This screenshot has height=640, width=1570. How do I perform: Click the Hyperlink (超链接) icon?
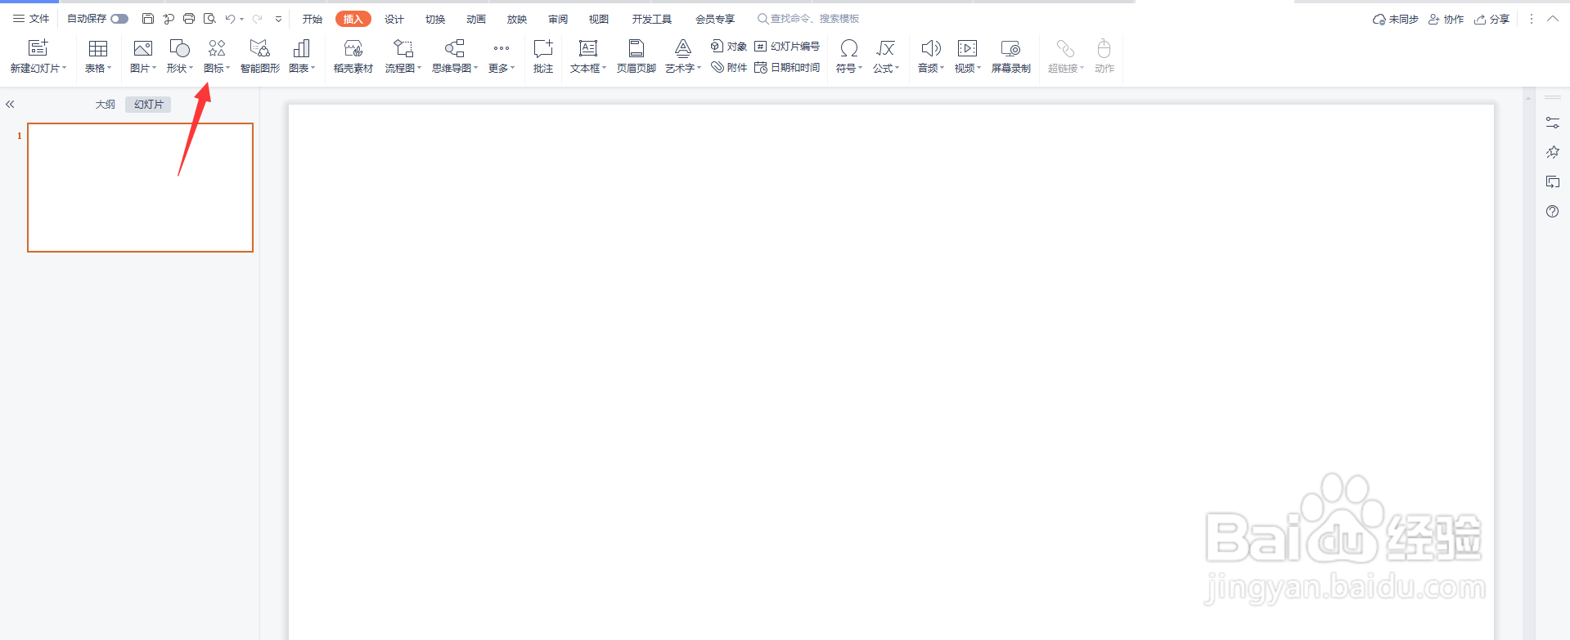1065,49
